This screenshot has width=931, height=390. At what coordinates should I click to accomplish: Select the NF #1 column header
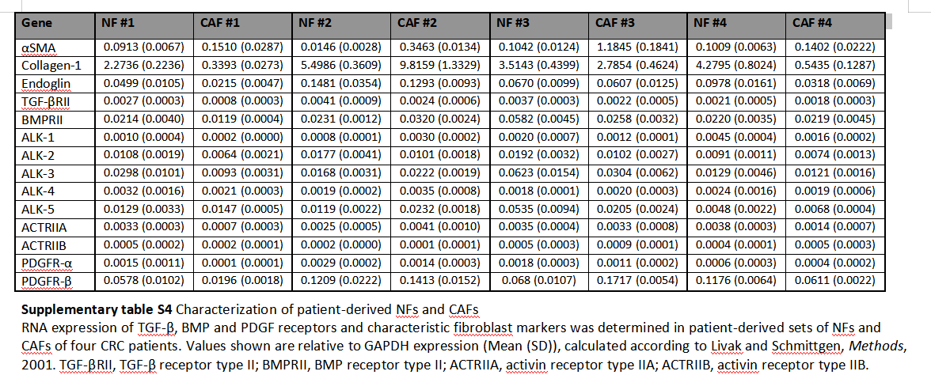(x=144, y=25)
